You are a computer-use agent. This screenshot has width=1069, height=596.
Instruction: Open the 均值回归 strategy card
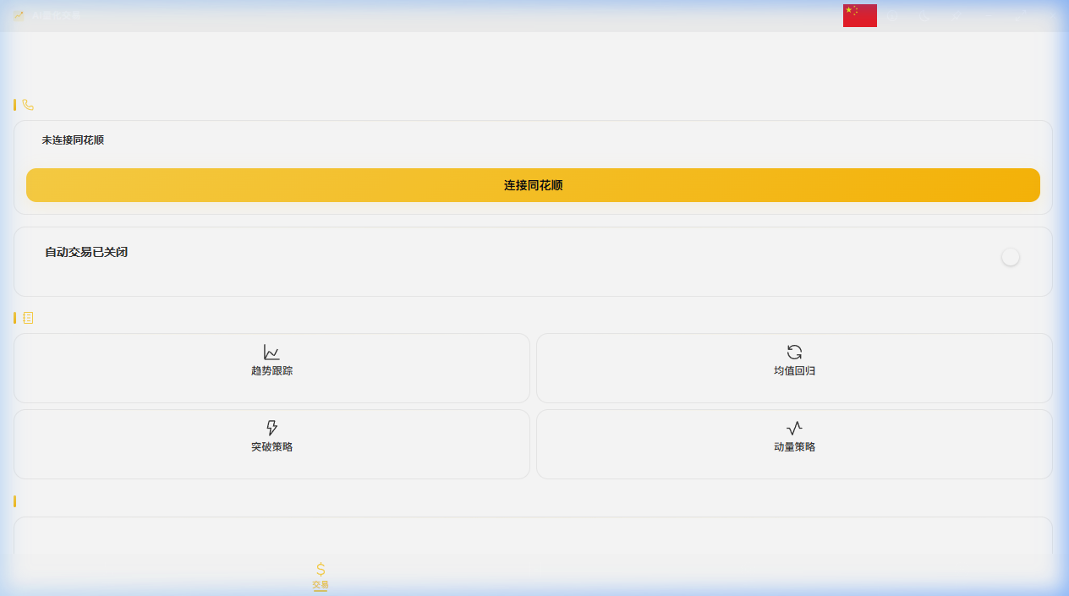(x=794, y=368)
